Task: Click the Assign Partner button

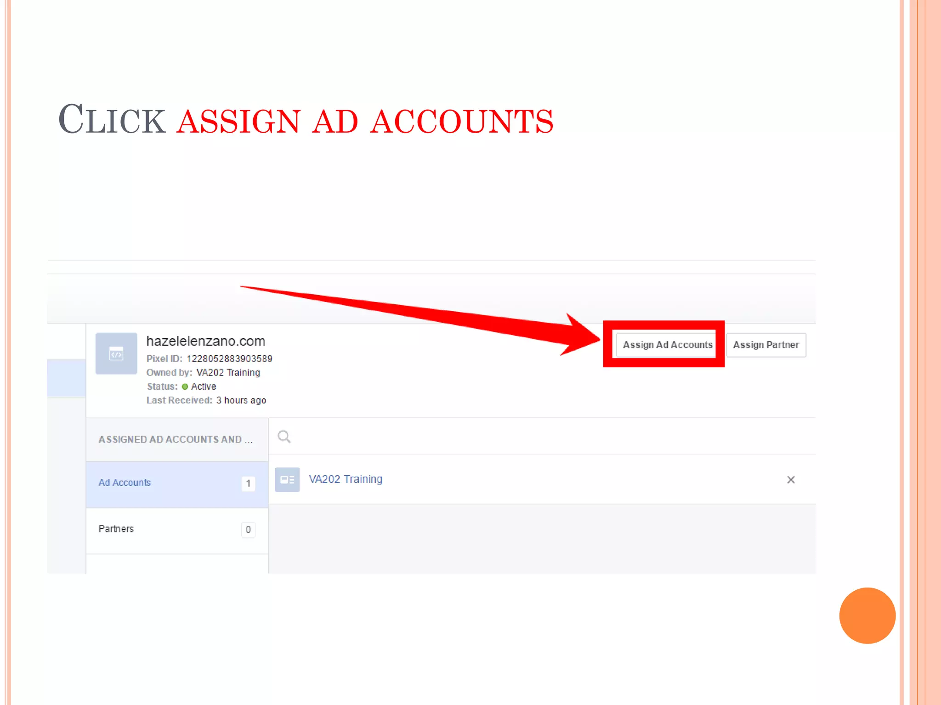Action: coord(766,345)
